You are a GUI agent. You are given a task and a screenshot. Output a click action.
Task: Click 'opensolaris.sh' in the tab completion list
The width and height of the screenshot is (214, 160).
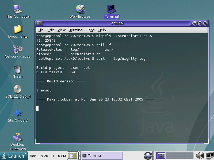[x=85, y=54]
